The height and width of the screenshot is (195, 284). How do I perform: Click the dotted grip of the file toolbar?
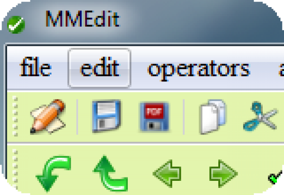(16, 116)
